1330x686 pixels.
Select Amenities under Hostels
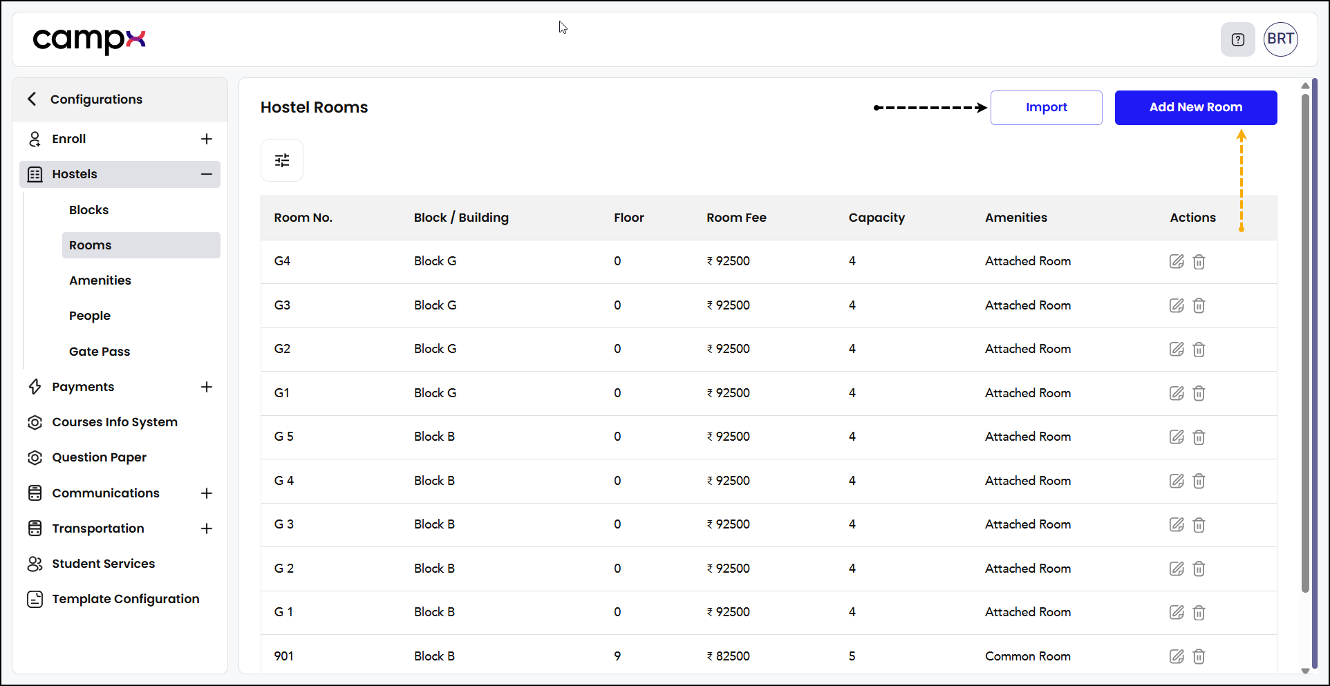(x=100, y=280)
